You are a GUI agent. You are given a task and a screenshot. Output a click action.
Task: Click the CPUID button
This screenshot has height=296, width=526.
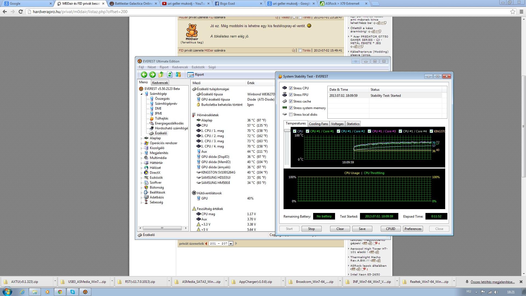pyautogui.click(x=391, y=229)
